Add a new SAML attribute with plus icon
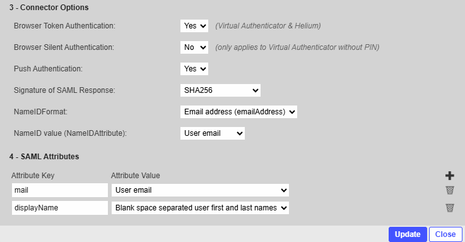This screenshot has height=242, width=465. point(450,176)
